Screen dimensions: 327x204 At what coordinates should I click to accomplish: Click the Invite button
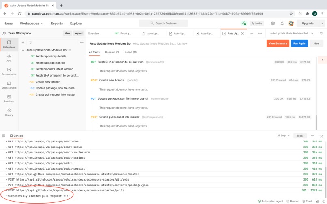[256, 23]
